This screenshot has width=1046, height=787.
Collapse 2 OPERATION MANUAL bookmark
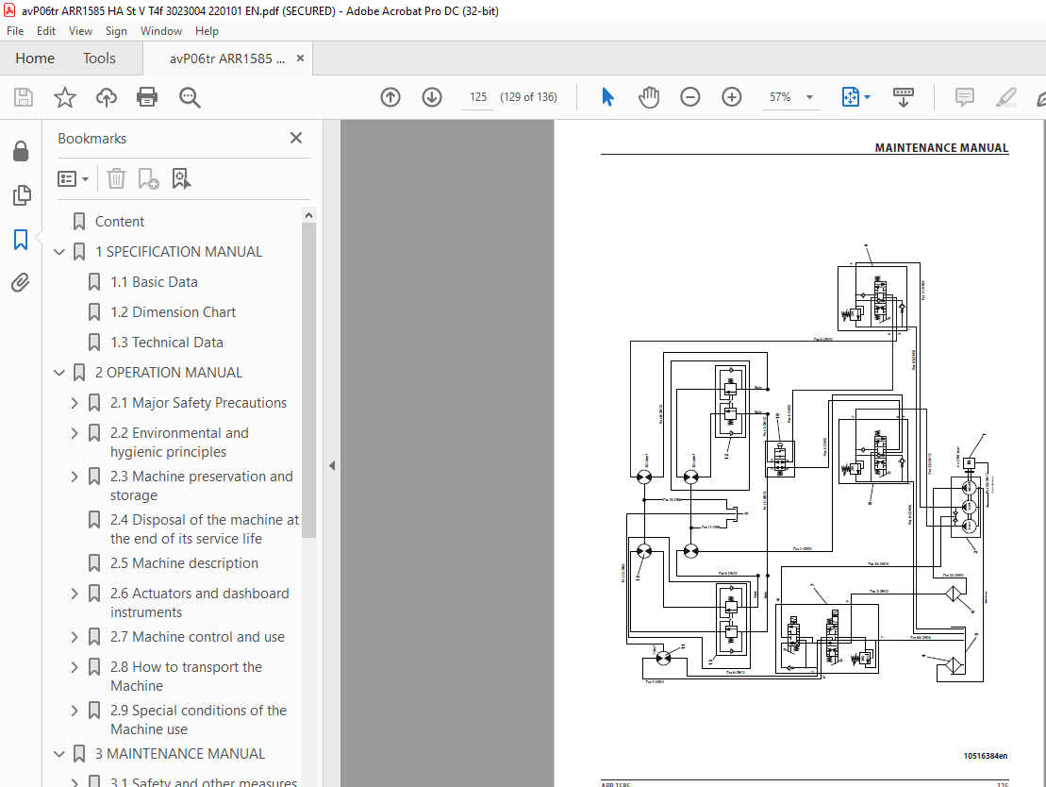click(x=59, y=373)
